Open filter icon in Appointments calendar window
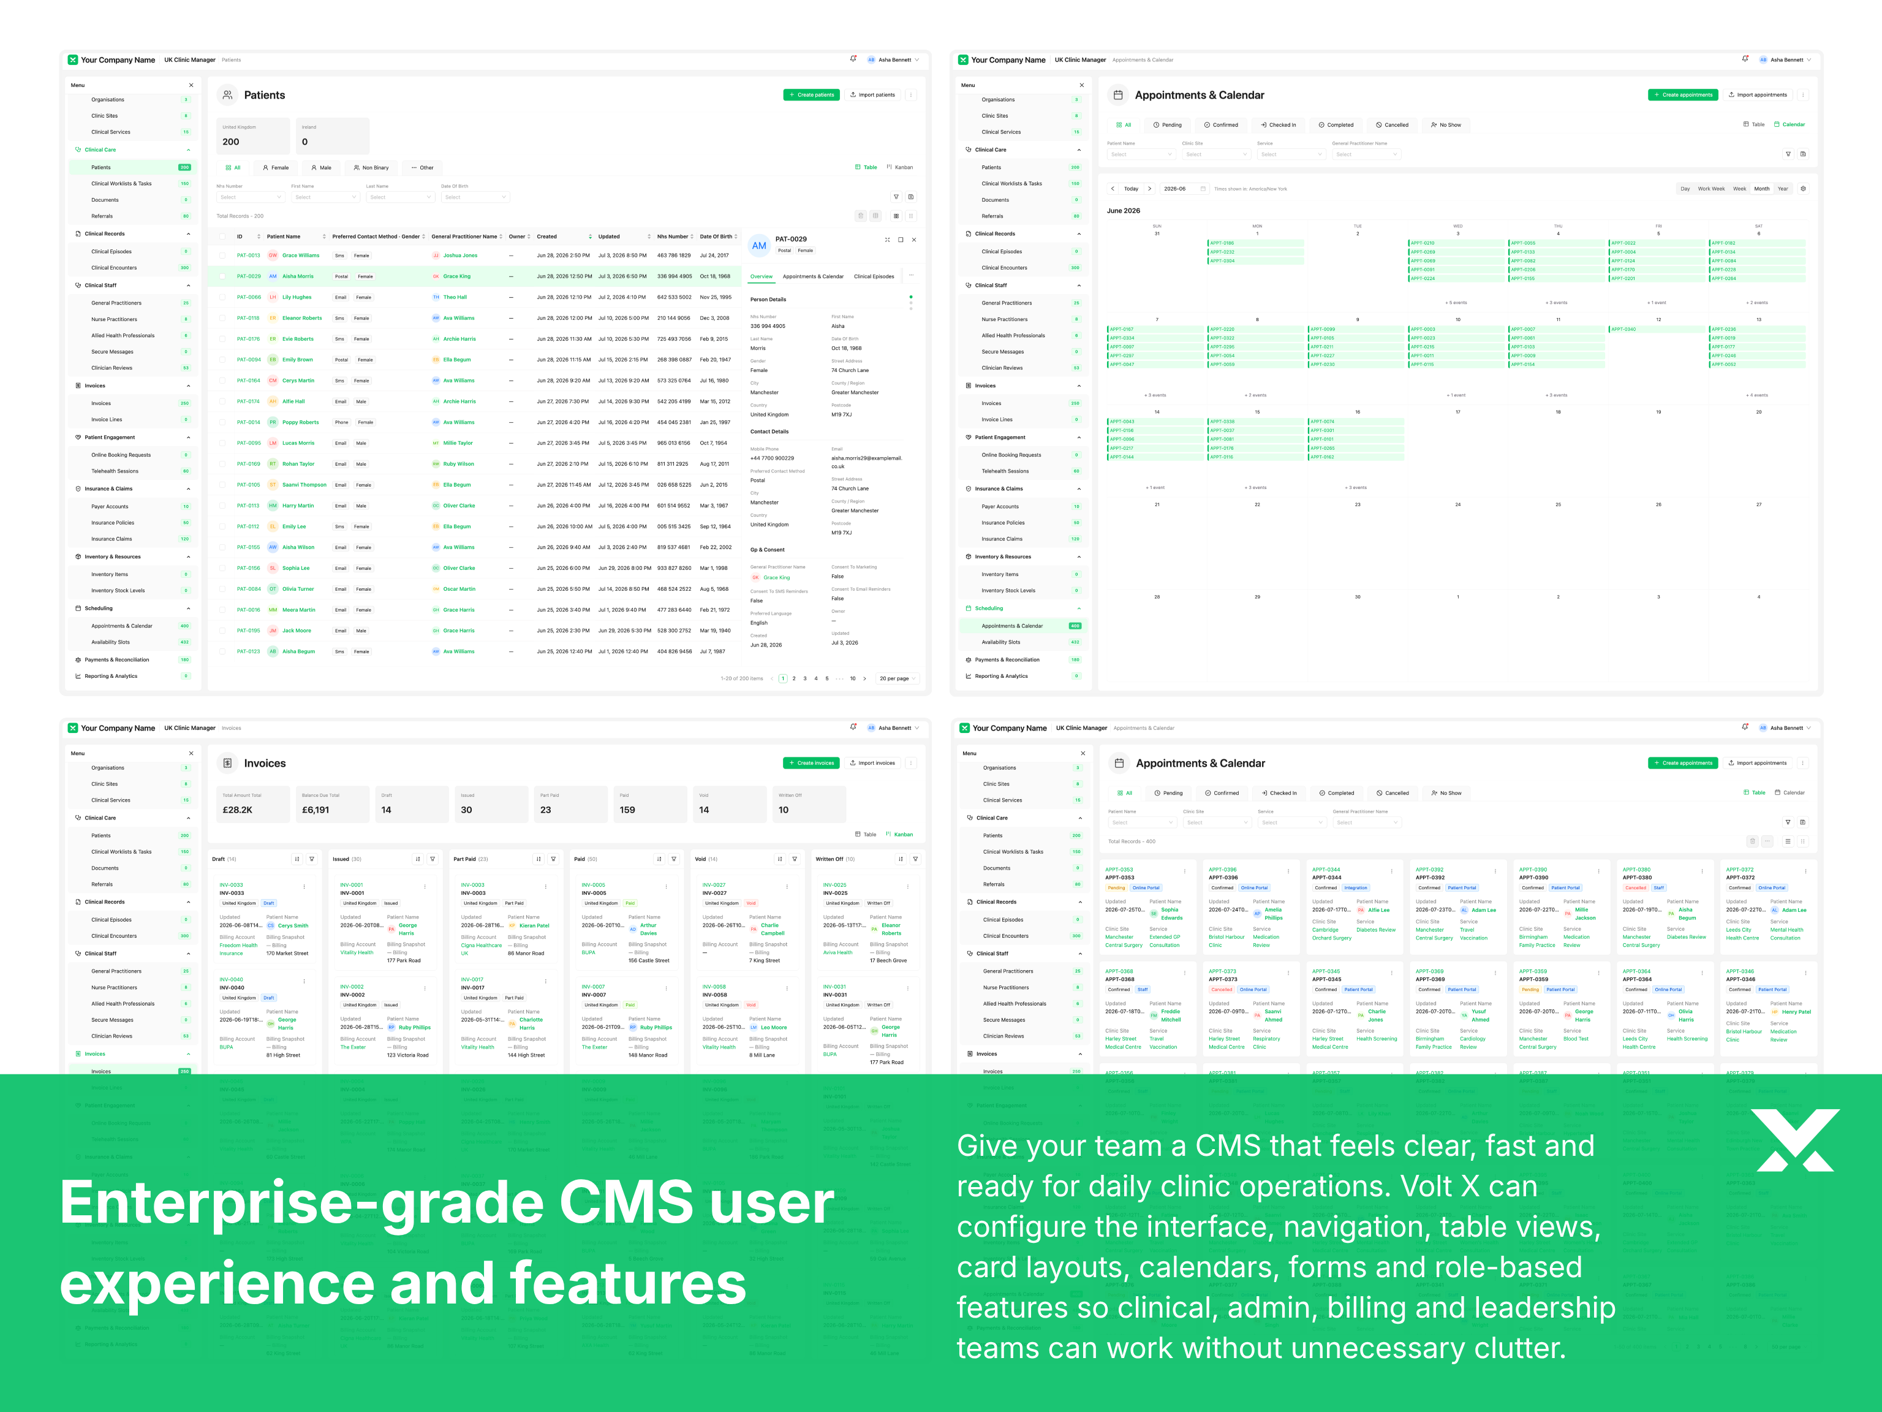Screen dimensions: 1882x1412 [x=1788, y=154]
